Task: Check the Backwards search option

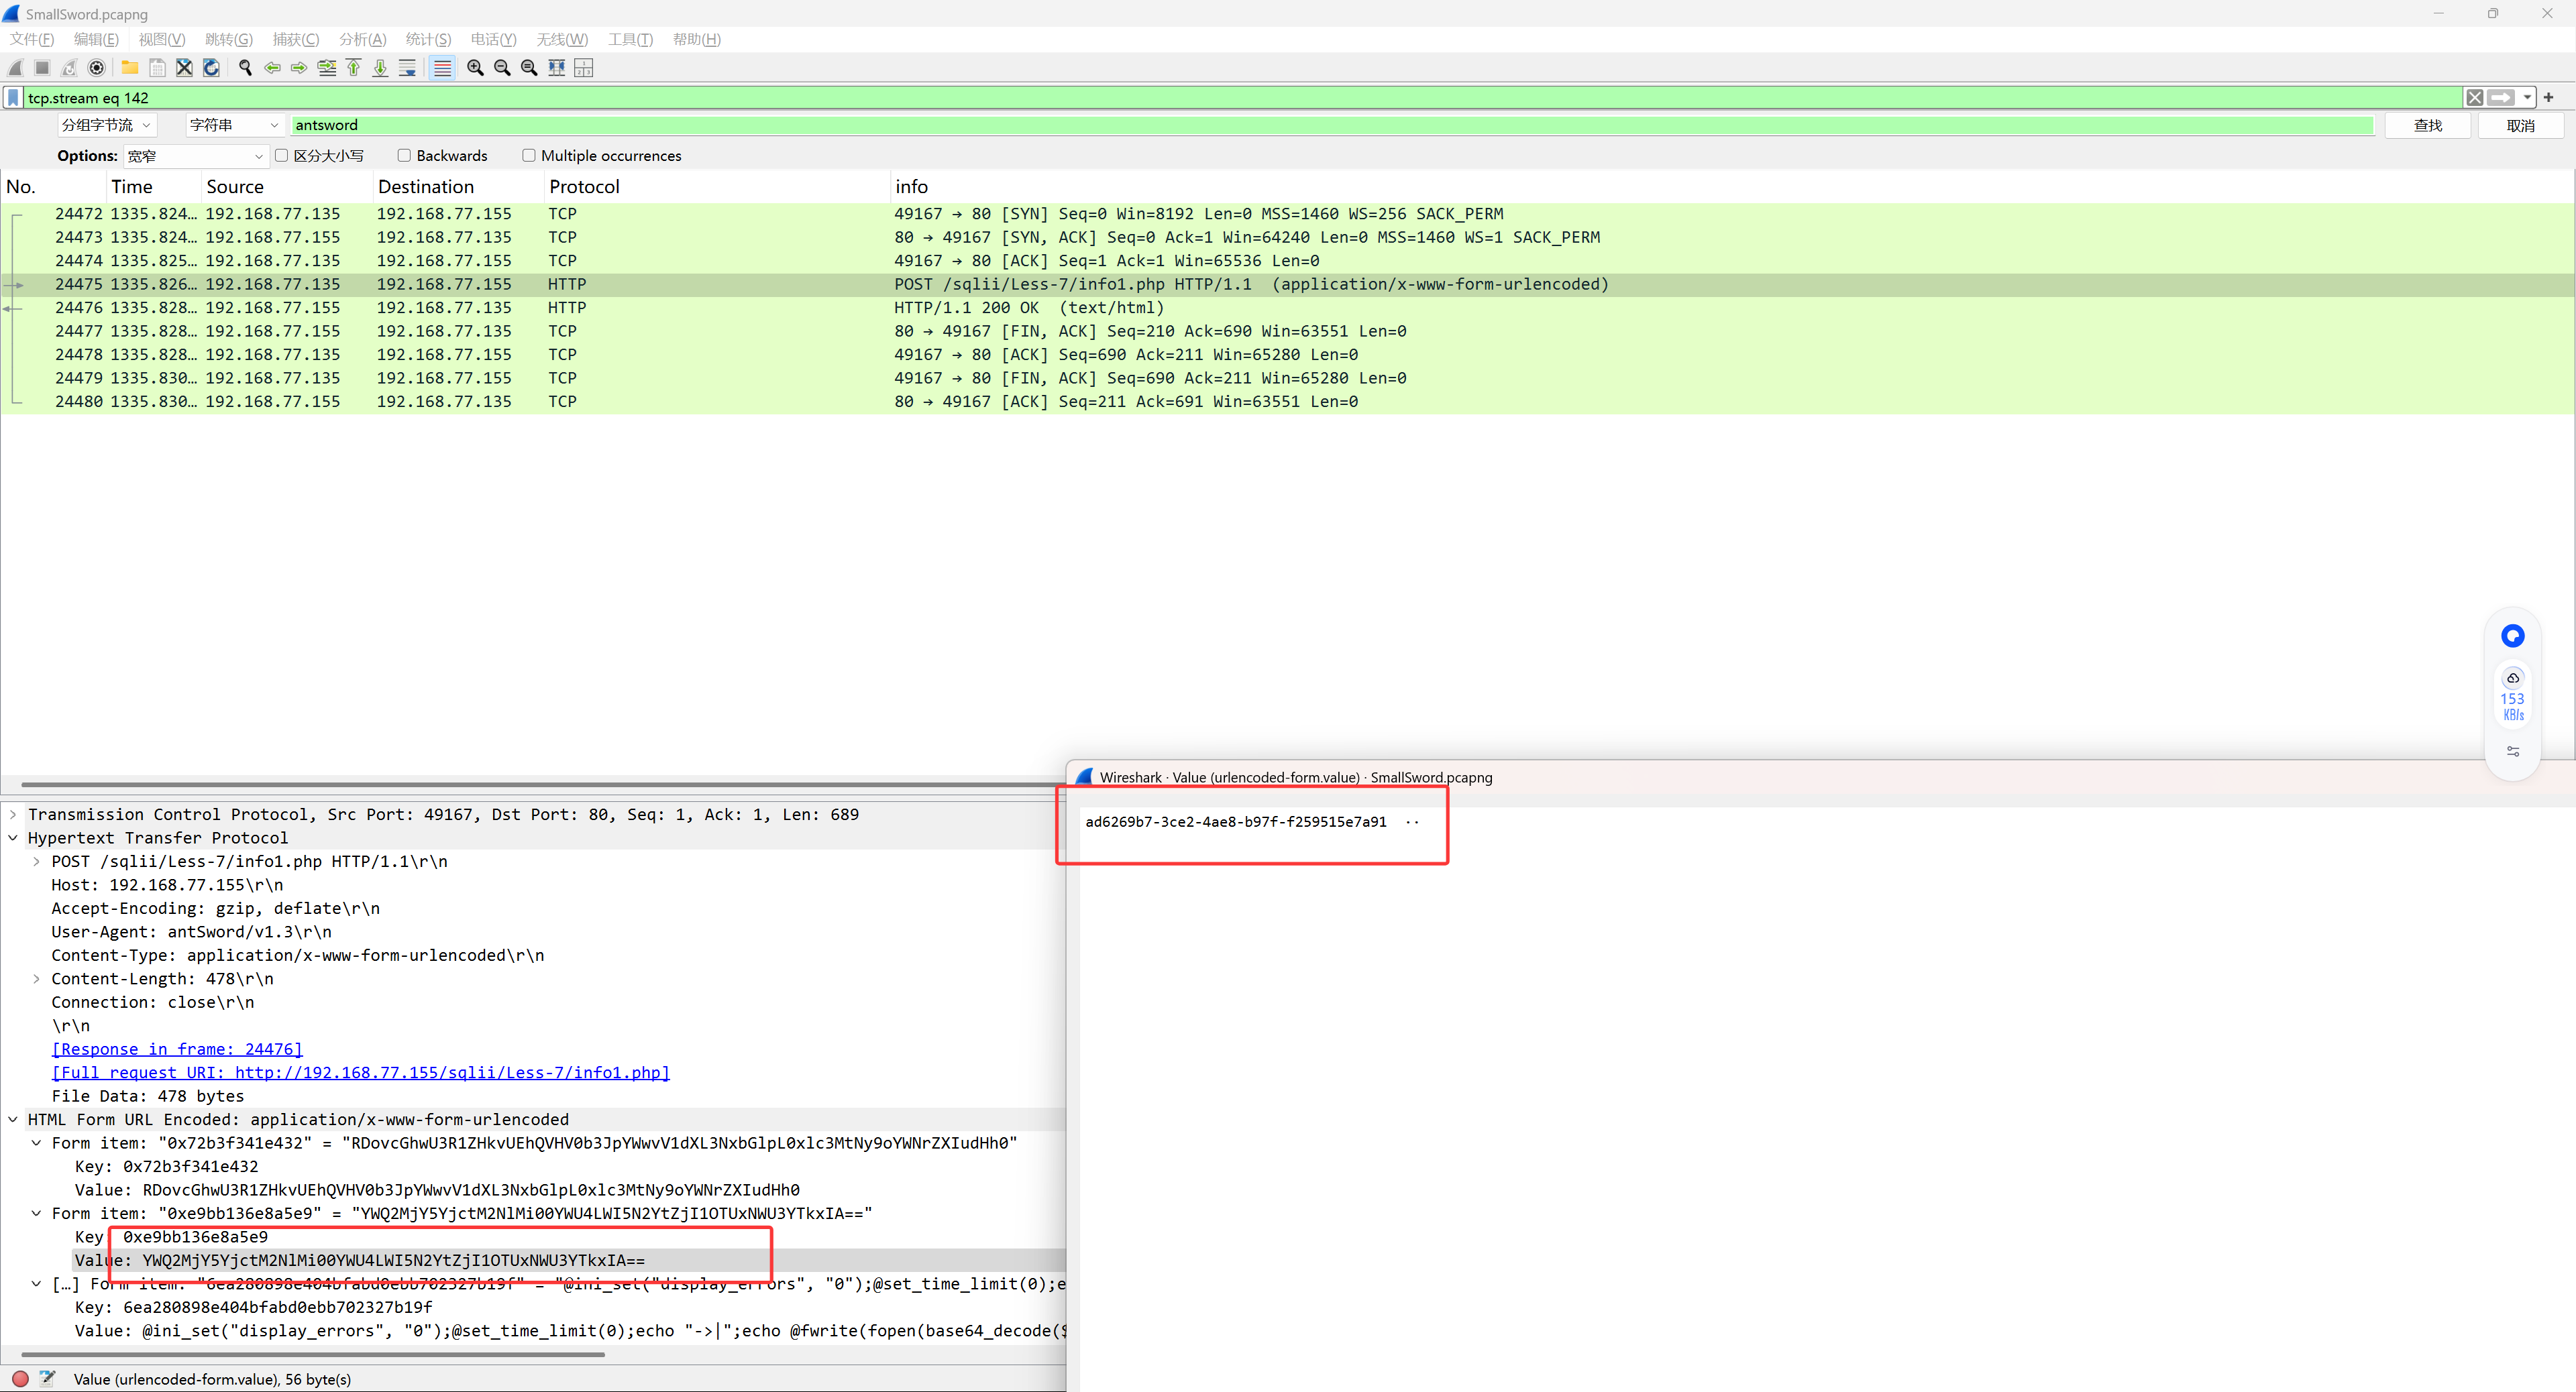Action: [x=404, y=156]
